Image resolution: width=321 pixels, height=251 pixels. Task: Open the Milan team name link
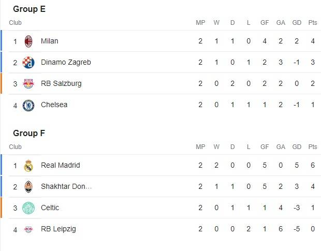pyautogui.click(x=49, y=41)
